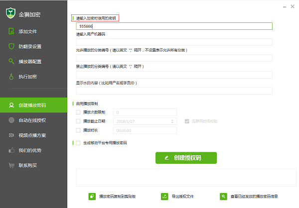Image resolution: width=299 pixels, height=208 pixels.
Task: Enable the 播放次数限制 checkbox
Action: (78, 112)
